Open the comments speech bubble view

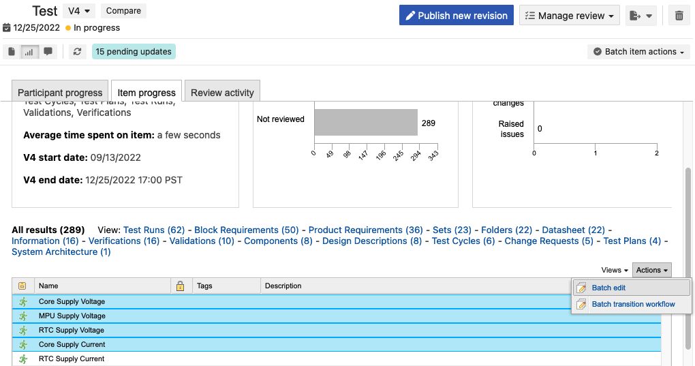[48, 52]
